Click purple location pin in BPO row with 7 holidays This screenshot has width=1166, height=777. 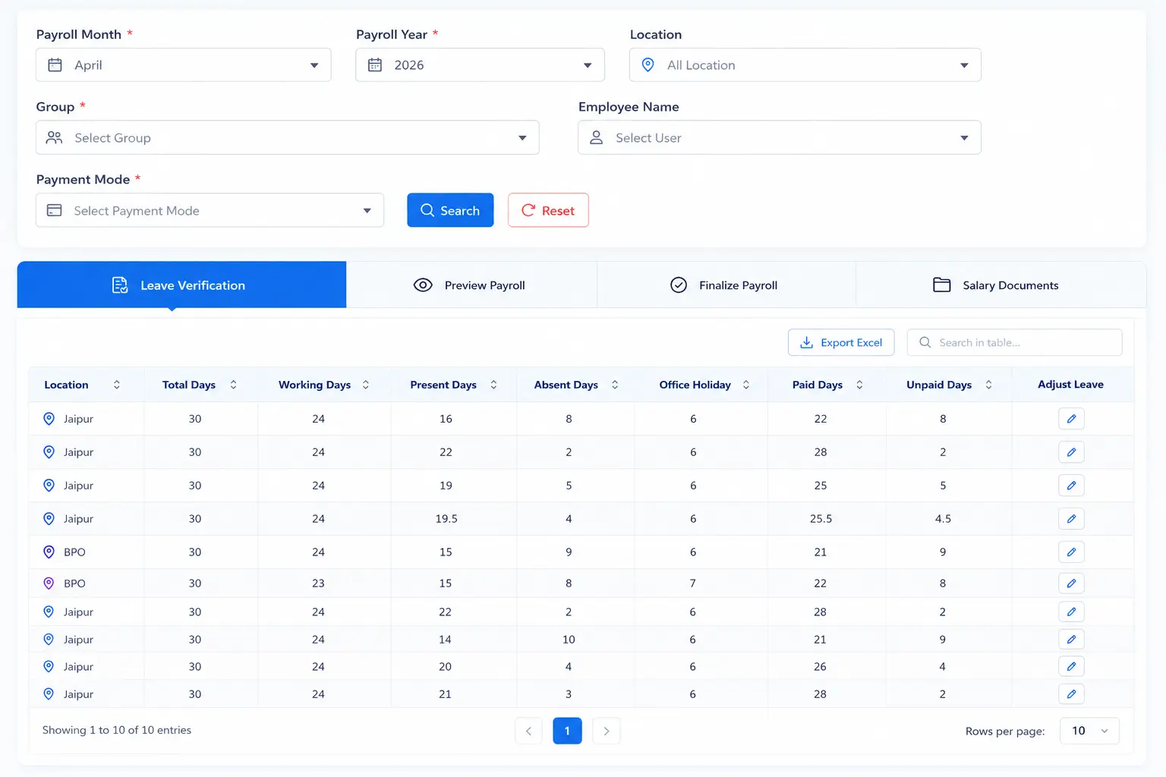pyautogui.click(x=49, y=584)
